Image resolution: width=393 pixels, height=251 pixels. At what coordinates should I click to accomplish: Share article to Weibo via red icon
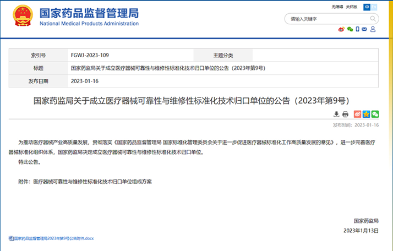click(x=357, y=114)
